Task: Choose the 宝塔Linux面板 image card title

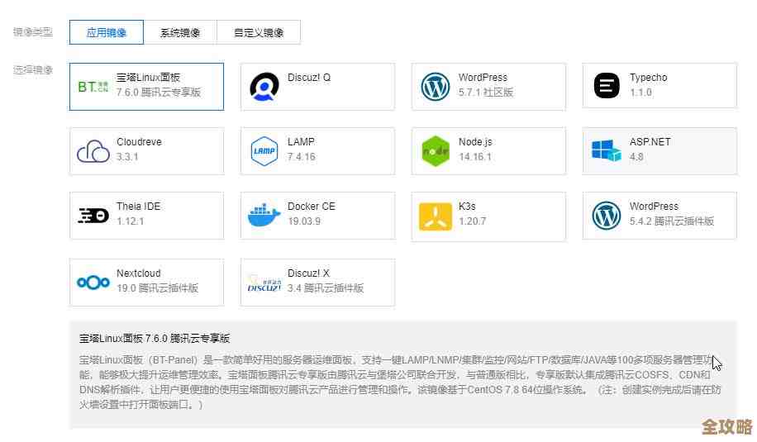Action: (x=148, y=77)
